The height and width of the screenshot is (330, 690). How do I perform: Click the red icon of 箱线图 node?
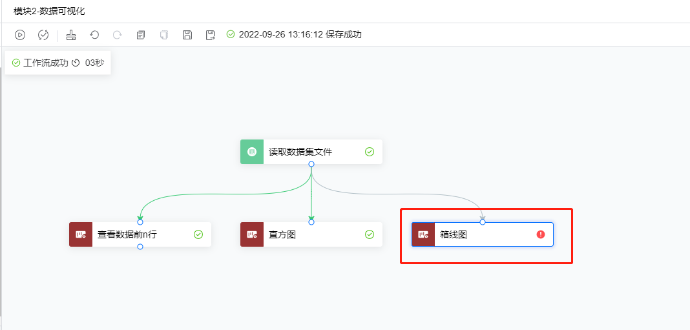point(423,234)
